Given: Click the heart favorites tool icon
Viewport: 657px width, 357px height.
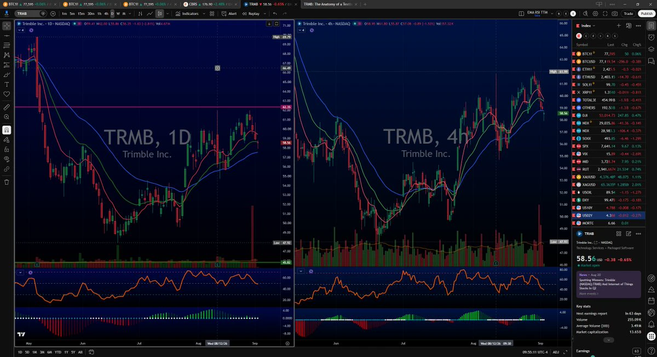Looking at the screenshot, I should pyautogui.click(x=7, y=94).
